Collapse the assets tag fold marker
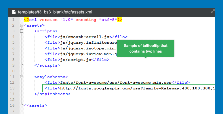 (22, 25)
